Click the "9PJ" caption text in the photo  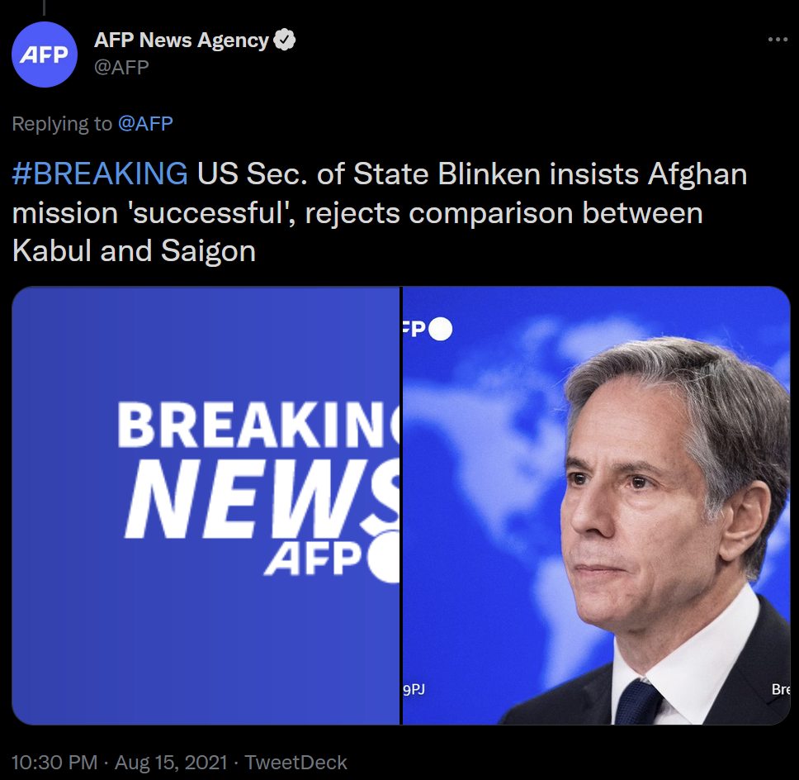414,689
